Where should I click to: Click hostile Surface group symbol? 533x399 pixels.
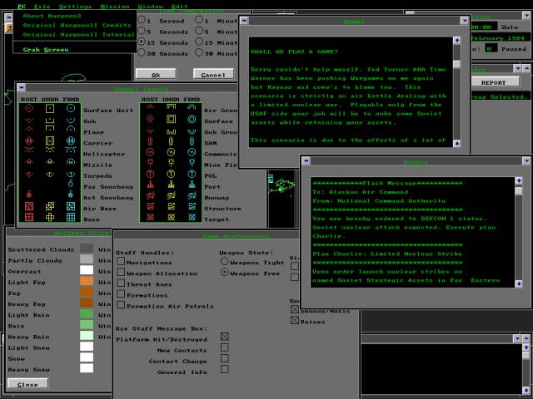(x=150, y=119)
